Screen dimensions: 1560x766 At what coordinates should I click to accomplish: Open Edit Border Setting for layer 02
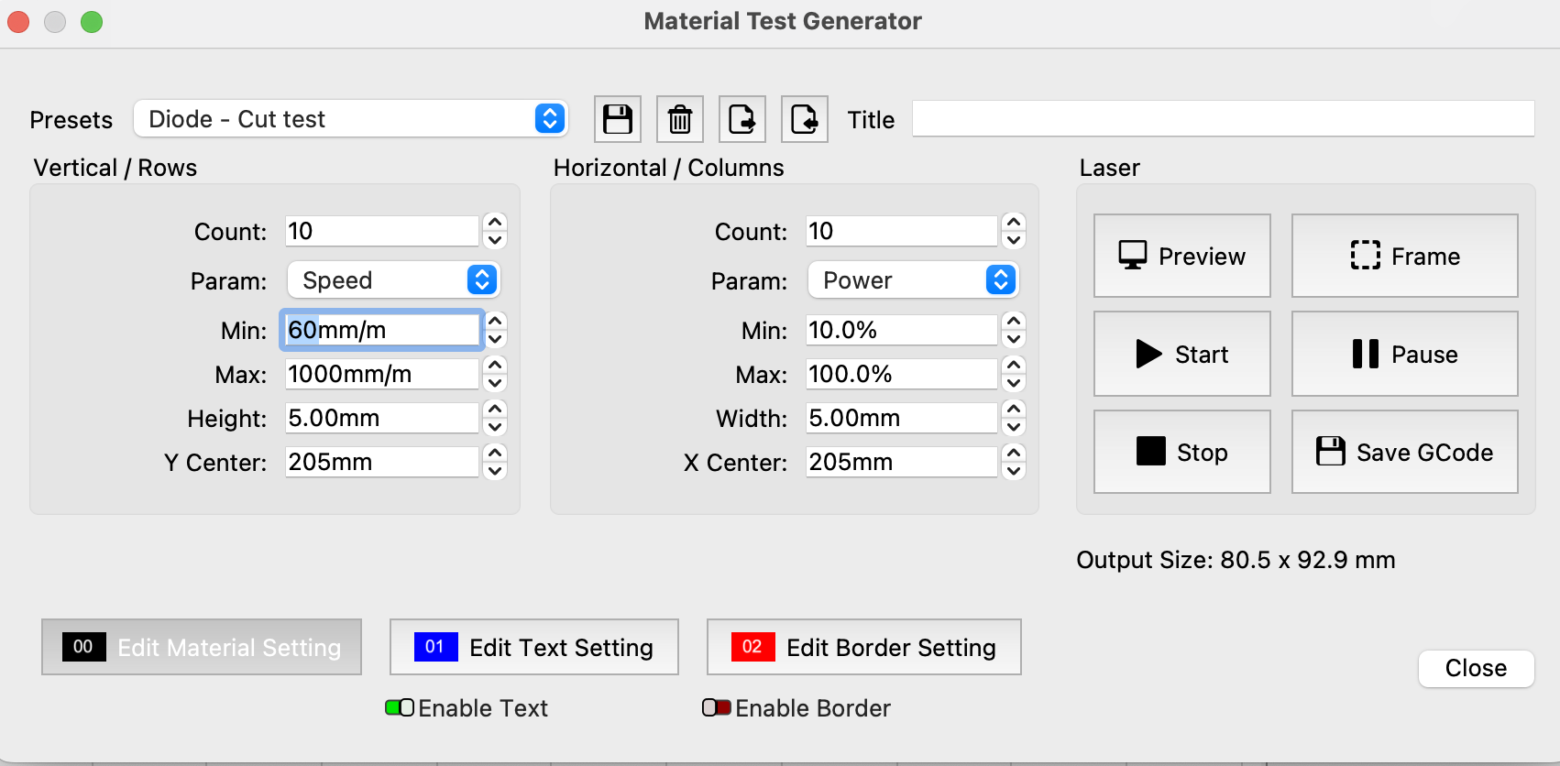pyautogui.click(x=864, y=647)
